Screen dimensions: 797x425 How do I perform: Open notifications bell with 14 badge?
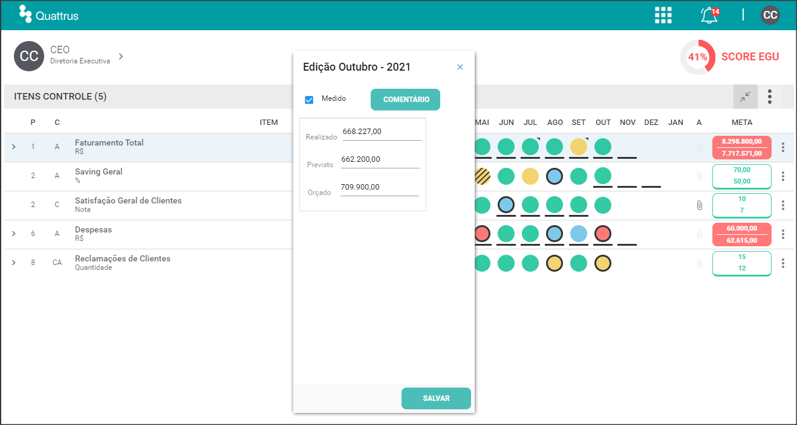[x=710, y=15]
